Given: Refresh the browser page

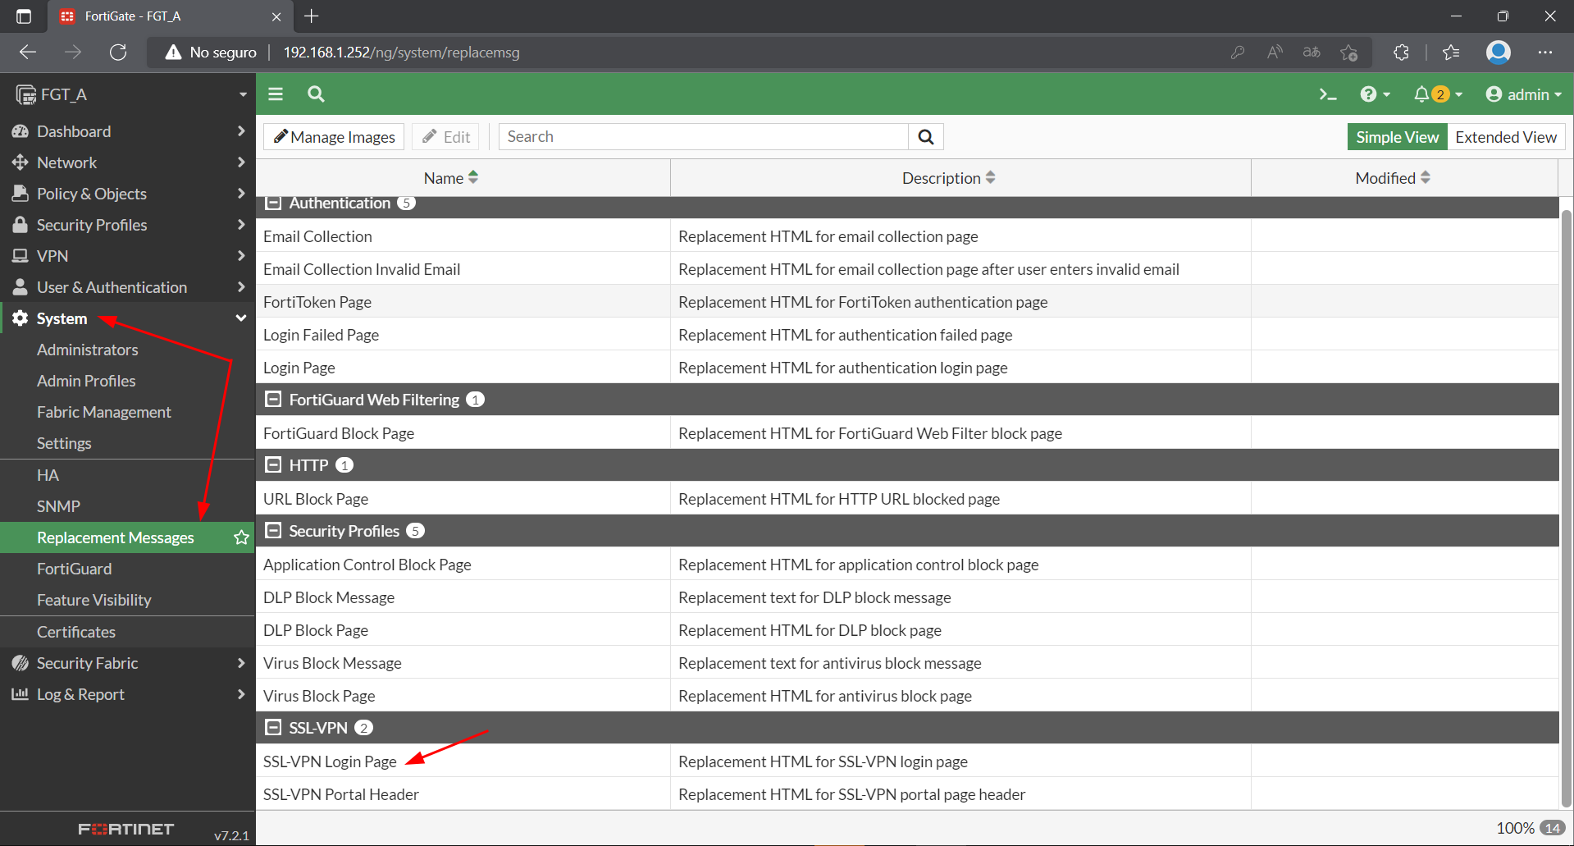Looking at the screenshot, I should (118, 53).
